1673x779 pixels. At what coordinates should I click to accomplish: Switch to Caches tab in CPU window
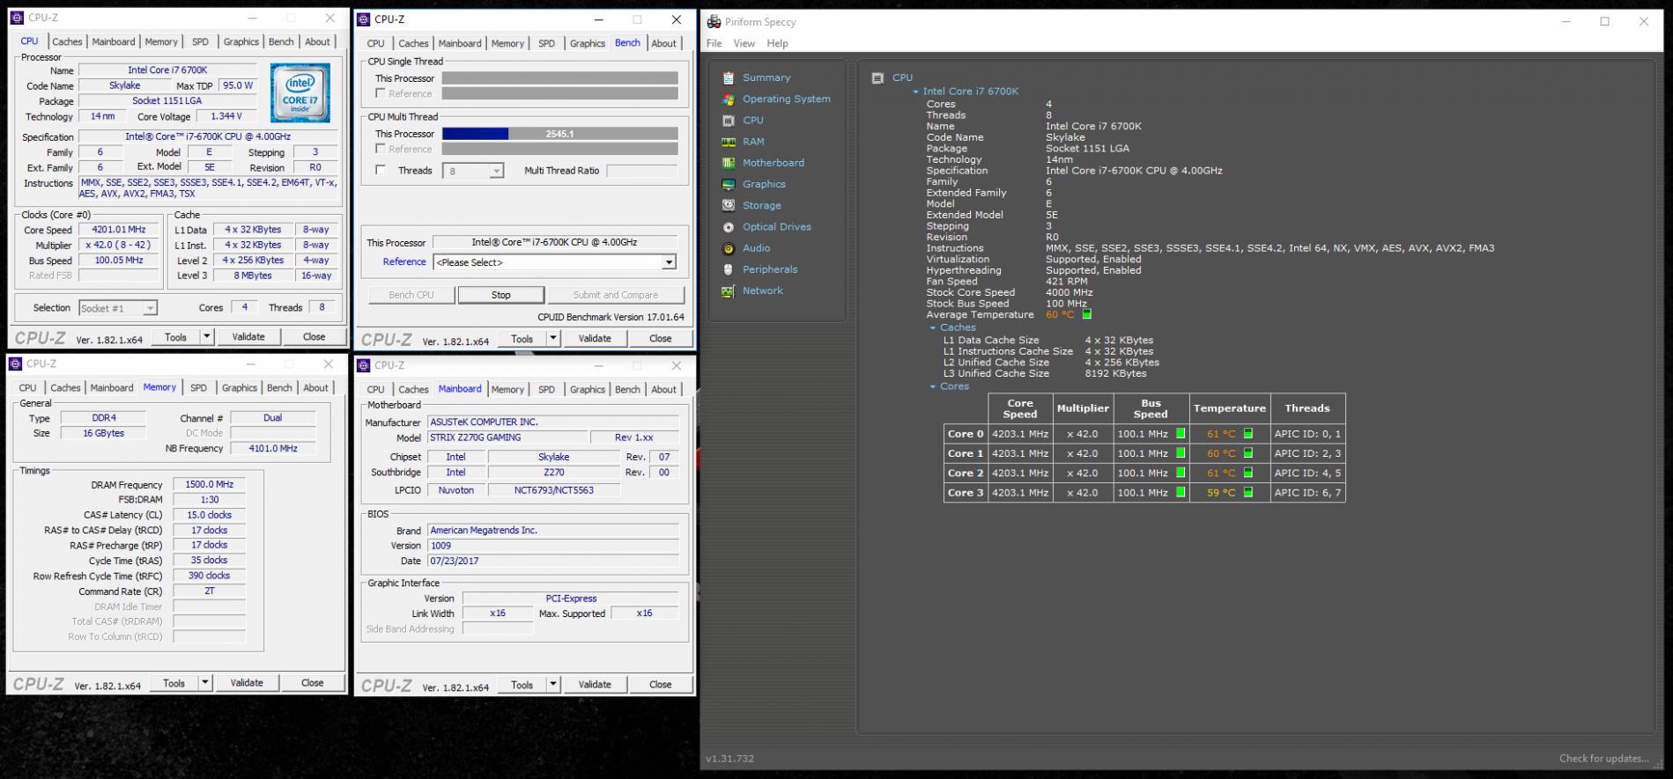[67, 41]
